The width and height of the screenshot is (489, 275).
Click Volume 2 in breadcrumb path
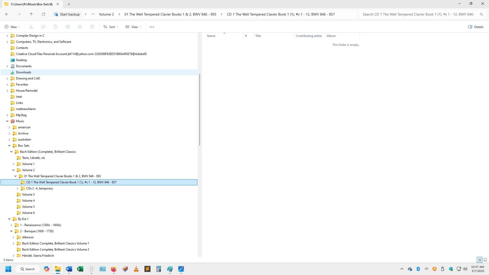[106, 14]
